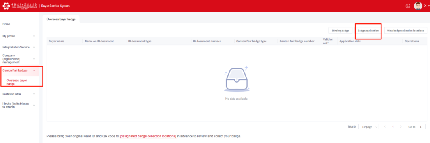Collapse Canton Fair badges chevron

(34, 70)
